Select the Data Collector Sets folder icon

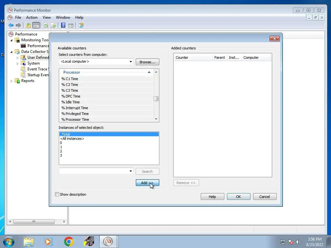[17, 52]
